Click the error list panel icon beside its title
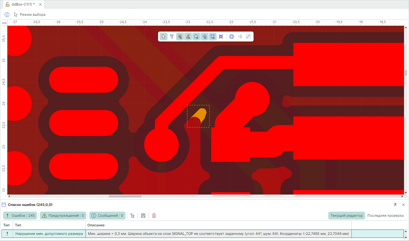 (4, 205)
